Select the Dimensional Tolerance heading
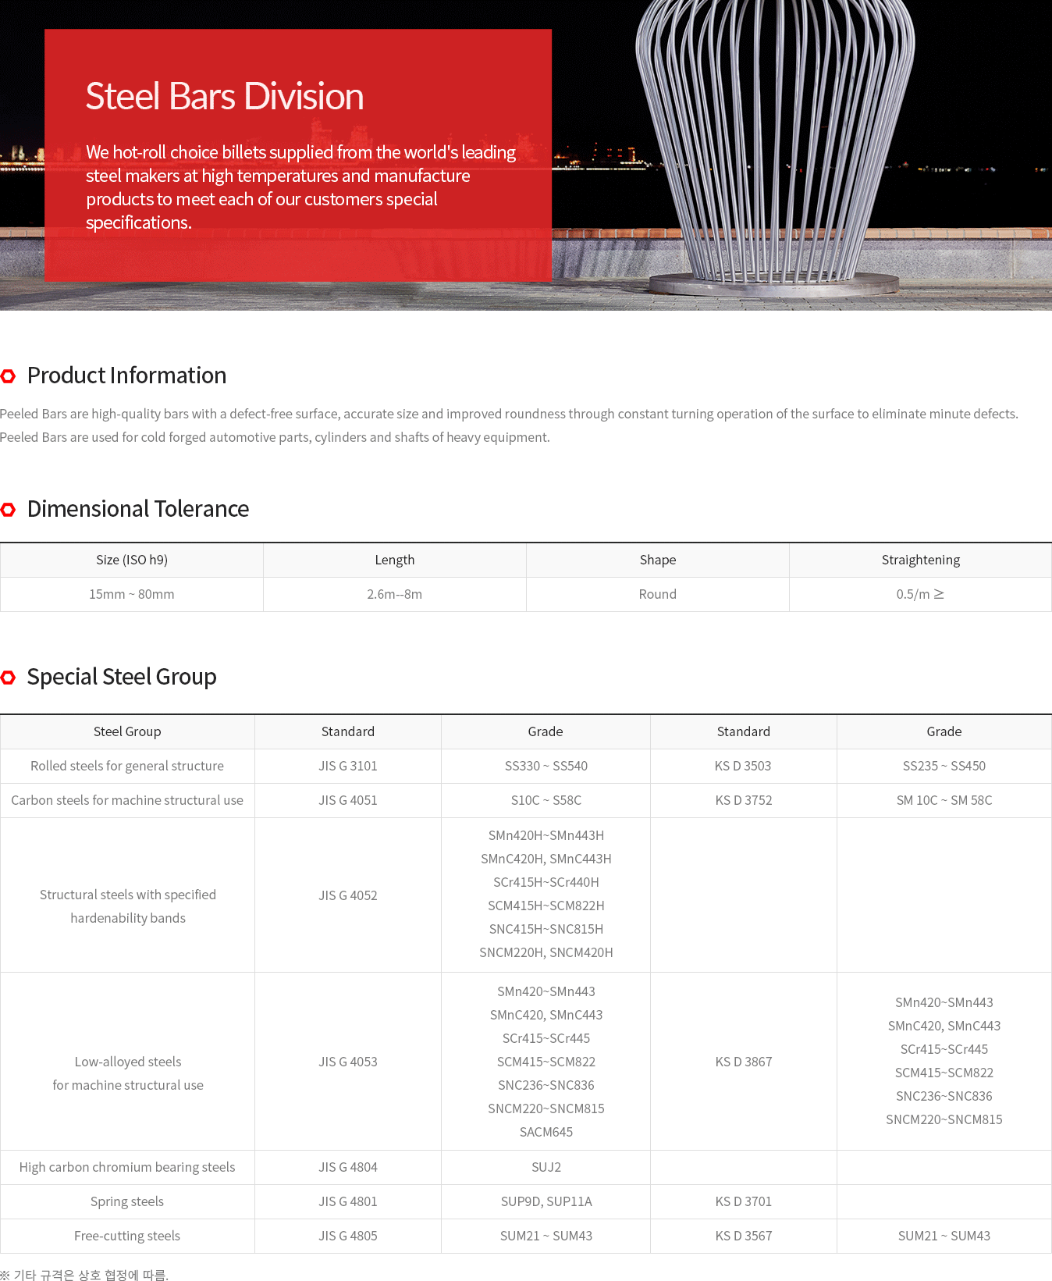The width and height of the screenshot is (1052, 1281). click(138, 509)
